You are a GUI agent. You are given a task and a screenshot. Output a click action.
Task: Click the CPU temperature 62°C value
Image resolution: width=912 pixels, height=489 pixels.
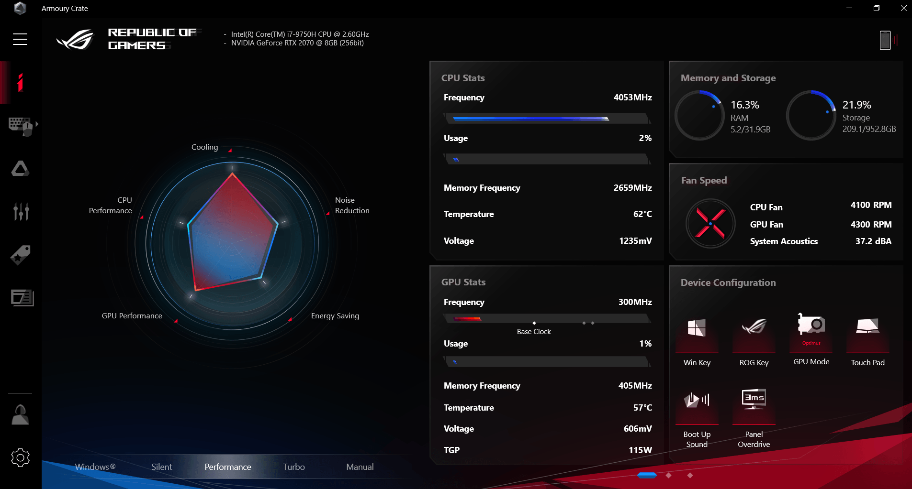coord(642,214)
